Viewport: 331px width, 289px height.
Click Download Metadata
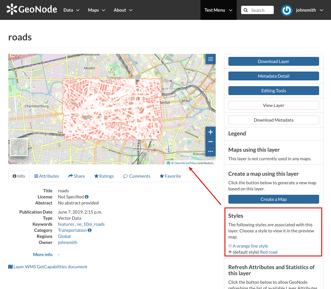(x=273, y=120)
